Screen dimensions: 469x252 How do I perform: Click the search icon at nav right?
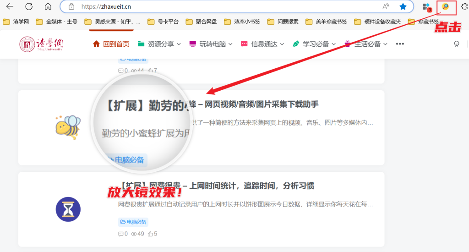[x=457, y=44]
